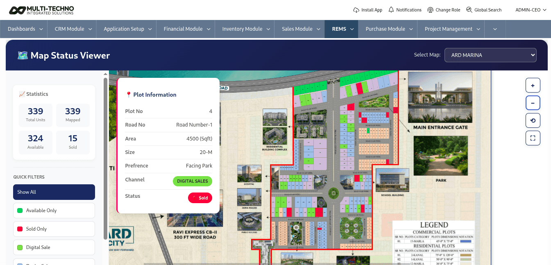Viewport: 551px width, 265px height.
Task: Open the CRM Module menu
Action: click(72, 29)
